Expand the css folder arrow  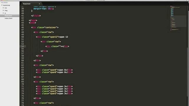3,8
